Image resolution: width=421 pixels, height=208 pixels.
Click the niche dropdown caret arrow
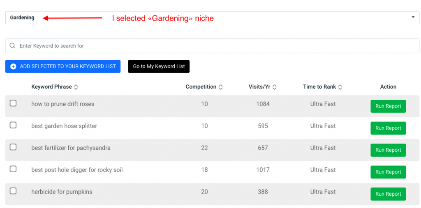click(413, 17)
